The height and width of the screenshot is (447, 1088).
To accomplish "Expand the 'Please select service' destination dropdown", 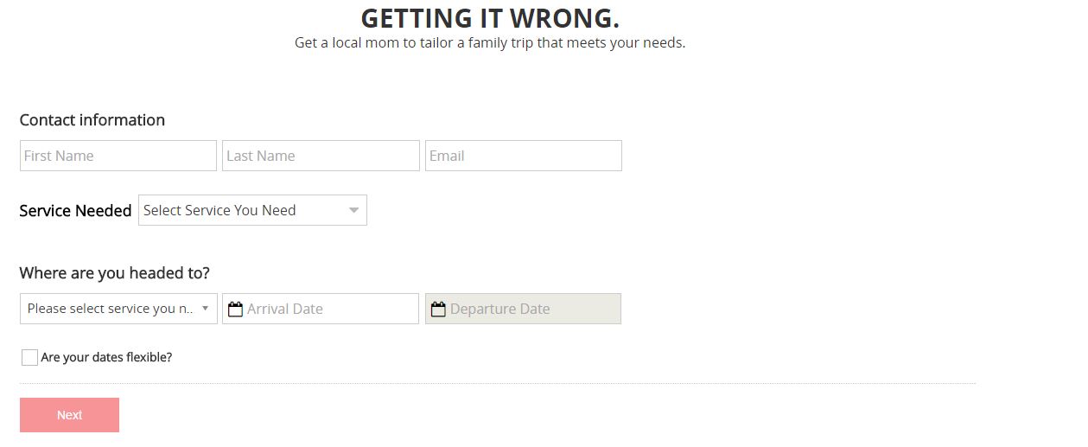I will coord(110,309).
